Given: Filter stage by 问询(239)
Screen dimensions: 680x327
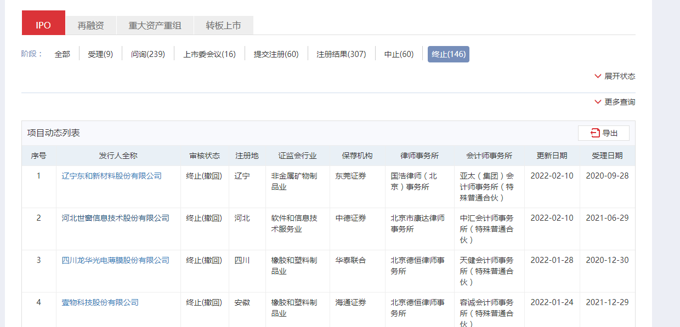Looking at the screenshot, I should click(148, 54).
